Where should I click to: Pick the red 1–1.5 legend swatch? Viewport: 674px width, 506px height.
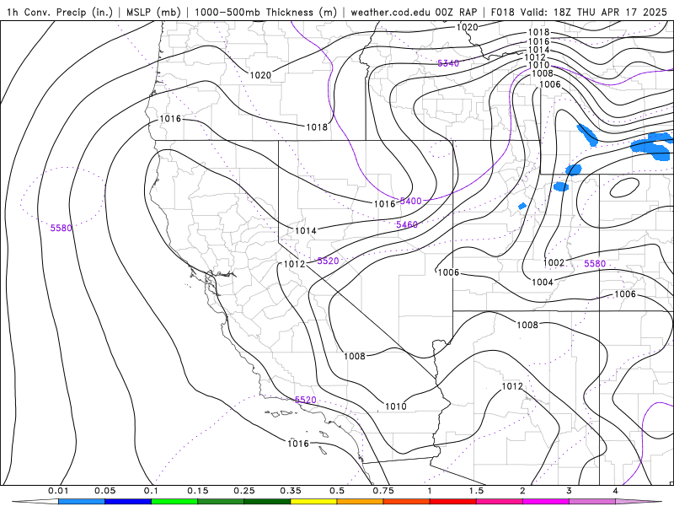click(x=453, y=502)
